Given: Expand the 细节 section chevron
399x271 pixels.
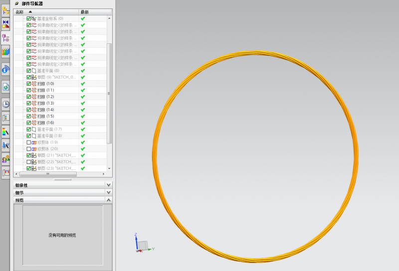Looking at the screenshot, I should pos(109,192).
